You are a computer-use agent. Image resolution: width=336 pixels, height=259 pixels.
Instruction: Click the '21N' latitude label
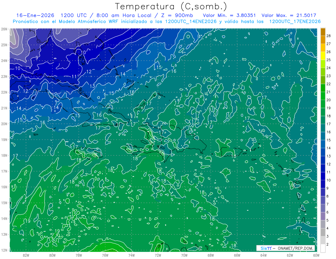(4, 108)
